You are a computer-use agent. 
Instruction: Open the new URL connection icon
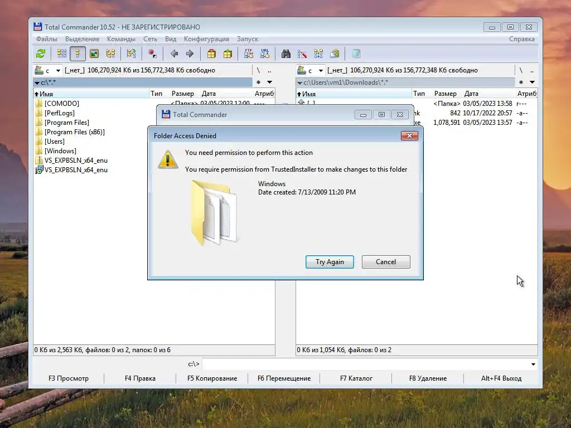click(265, 54)
